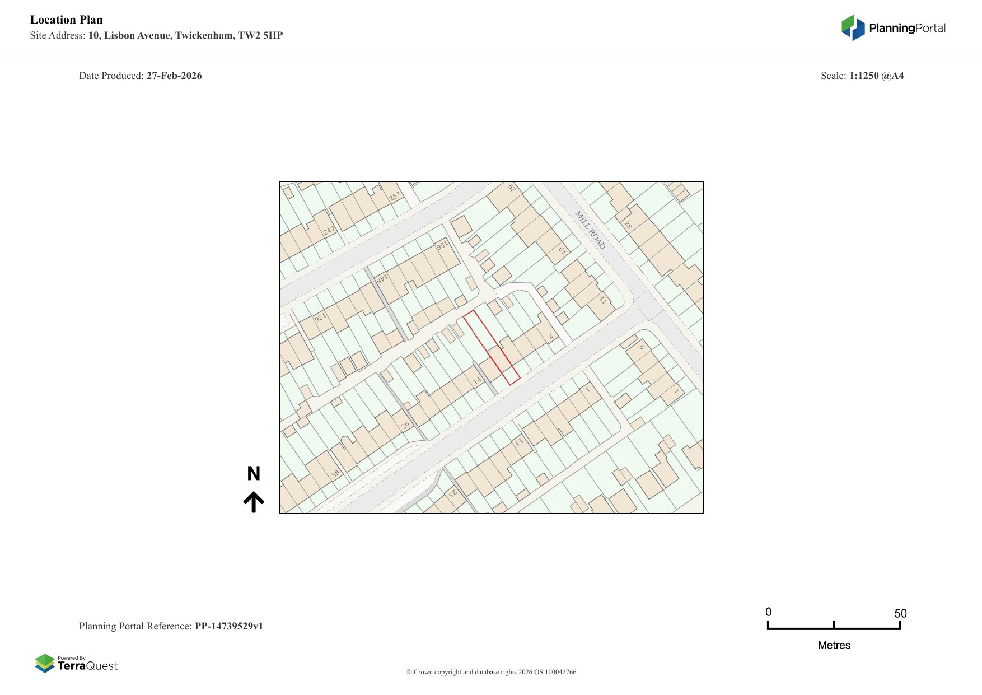Click house number 14 on map
The height and width of the screenshot is (695, 982).
coord(477,380)
